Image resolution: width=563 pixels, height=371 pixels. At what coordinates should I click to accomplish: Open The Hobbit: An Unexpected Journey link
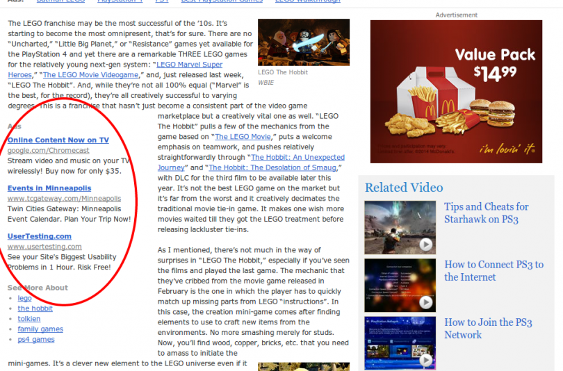(x=297, y=158)
